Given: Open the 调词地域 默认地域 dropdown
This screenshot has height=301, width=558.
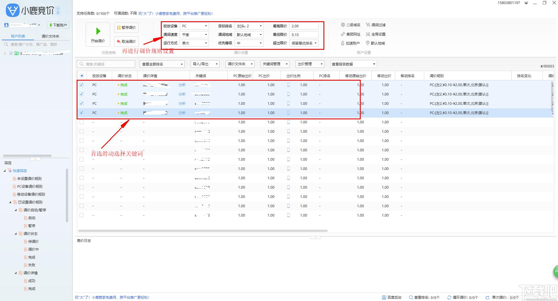Looking at the screenshot, I should pos(249,35).
